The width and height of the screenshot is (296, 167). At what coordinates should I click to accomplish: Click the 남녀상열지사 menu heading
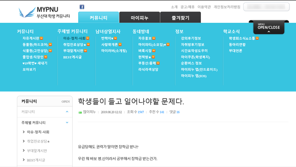tap(108, 31)
